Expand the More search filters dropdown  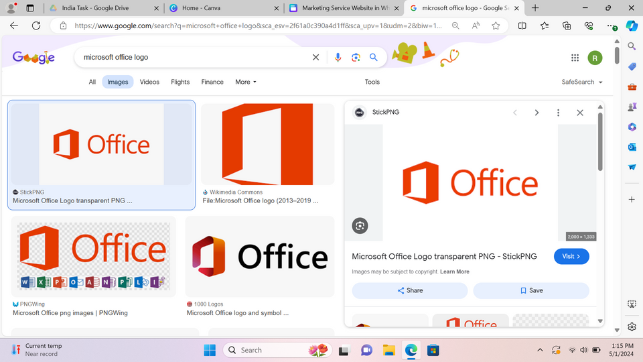[246, 82]
